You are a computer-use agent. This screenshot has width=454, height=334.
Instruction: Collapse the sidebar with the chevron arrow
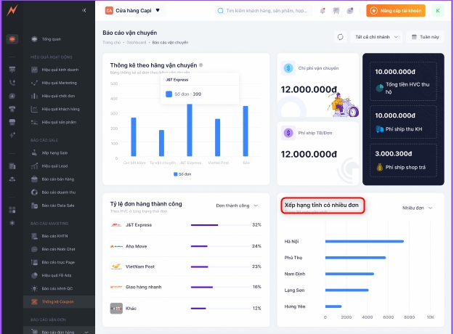(x=84, y=11)
